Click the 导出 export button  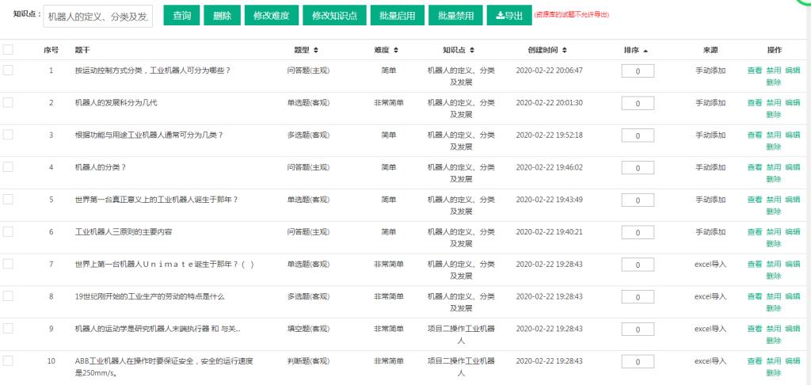[x=509, y=15]
